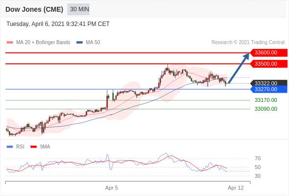Click the 9MA legend label

[45, 147]
